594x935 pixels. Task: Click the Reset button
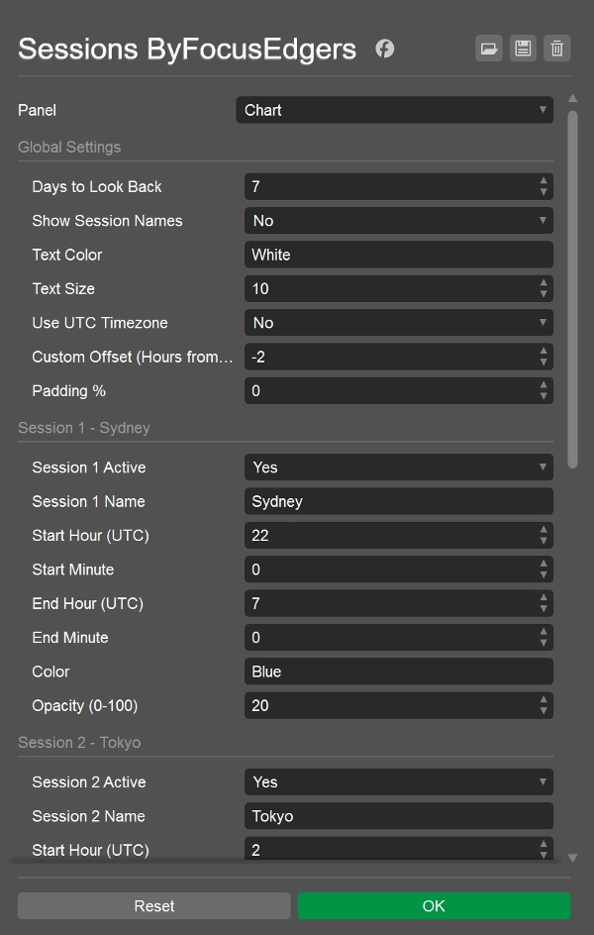click(x=154, y=906)
